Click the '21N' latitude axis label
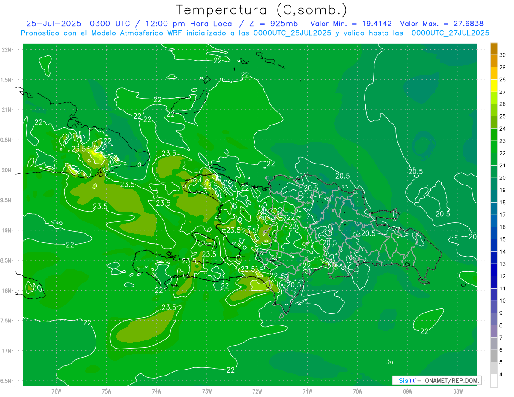Image resolution: width=514 pixels, height=397 pixels. (7, 110)
